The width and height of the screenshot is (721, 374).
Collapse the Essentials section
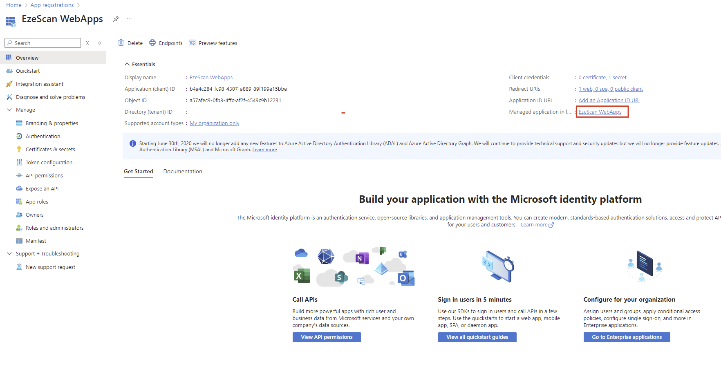tap(127, 64)
